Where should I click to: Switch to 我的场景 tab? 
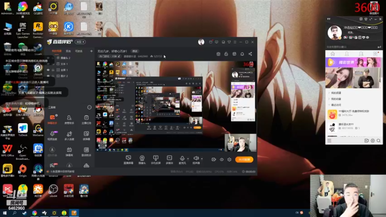pyautogui.click(x=56, y=51)
